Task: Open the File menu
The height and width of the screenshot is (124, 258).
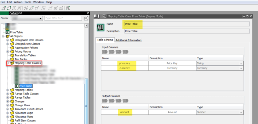Action: tap(3, 2)
